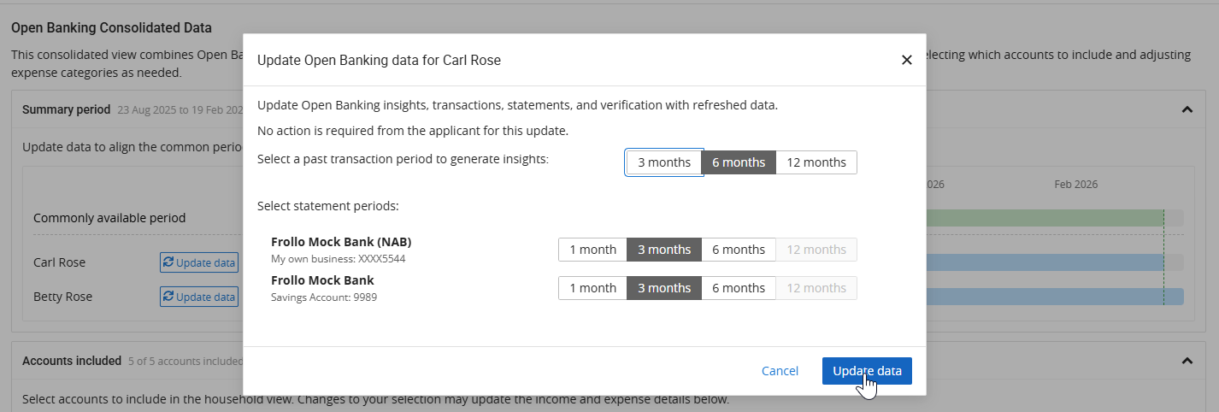Select 3 months insights transaction period
1219x412 pixels.
pos(664,162)
